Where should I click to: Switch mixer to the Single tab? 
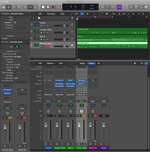click(82, 63)
